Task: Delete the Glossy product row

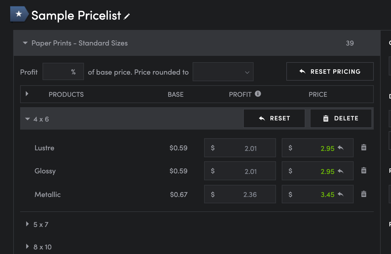Action: [364, 170]
